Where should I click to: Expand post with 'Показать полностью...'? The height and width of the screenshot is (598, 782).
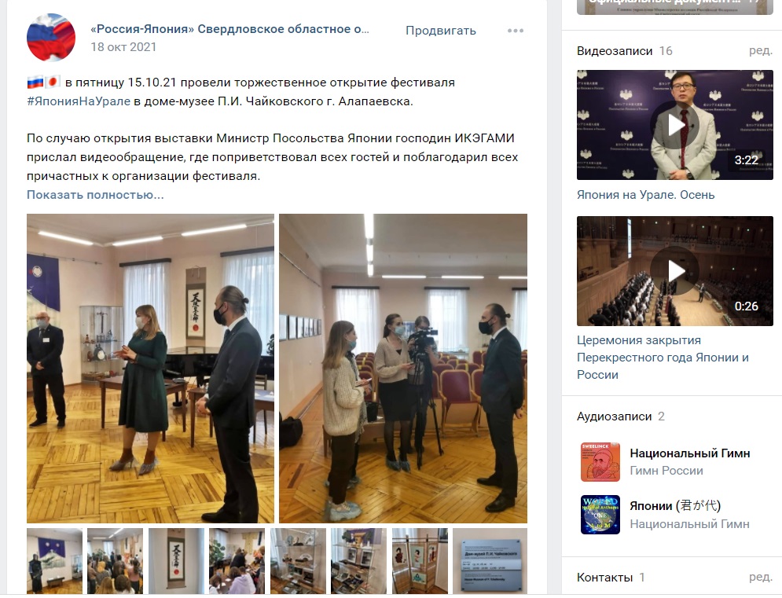tap(95, 195)
